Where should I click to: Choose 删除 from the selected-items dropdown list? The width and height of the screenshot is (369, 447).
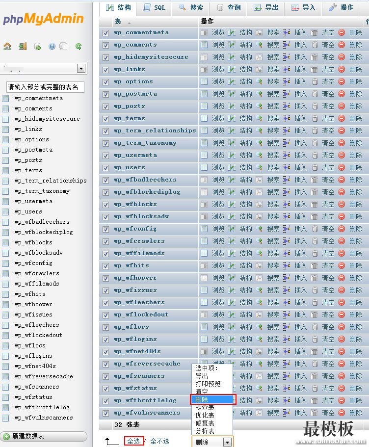212,399
